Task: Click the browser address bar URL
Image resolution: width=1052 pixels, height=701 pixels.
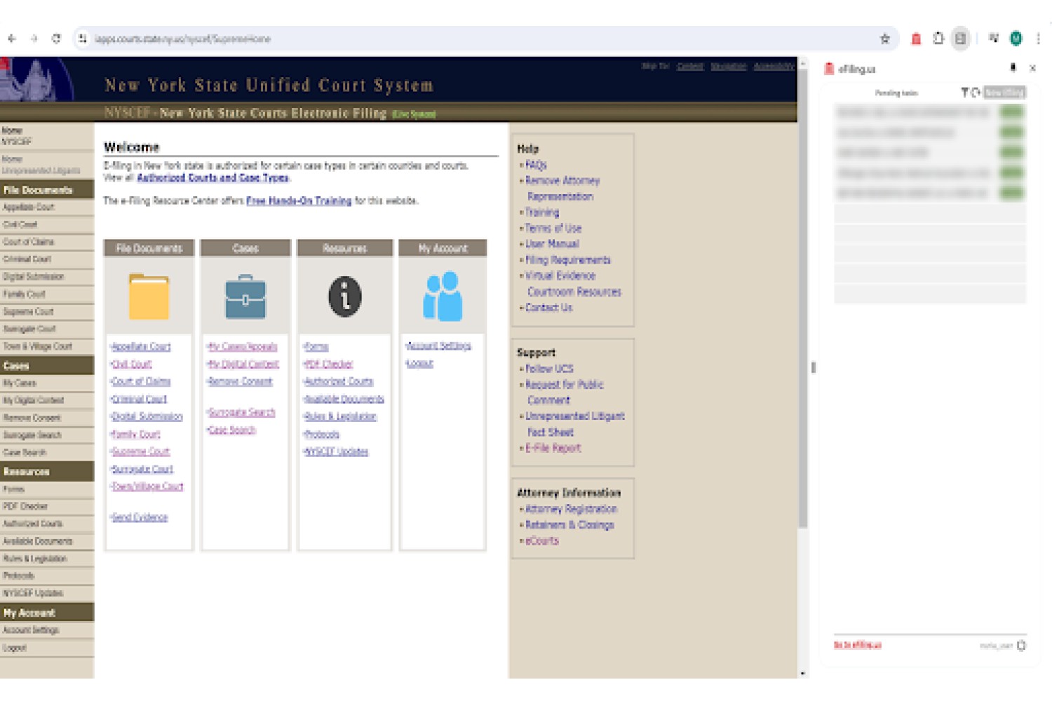Action: (182, 39)
